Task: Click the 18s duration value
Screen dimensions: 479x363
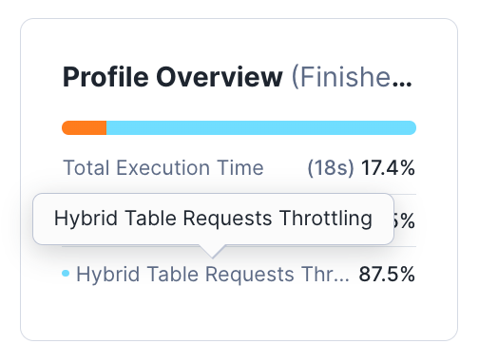Action: click(x=331, y=167)
